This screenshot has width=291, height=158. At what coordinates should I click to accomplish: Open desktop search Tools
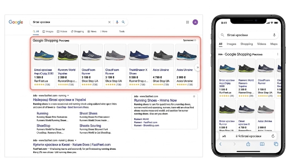coord(122,31)
